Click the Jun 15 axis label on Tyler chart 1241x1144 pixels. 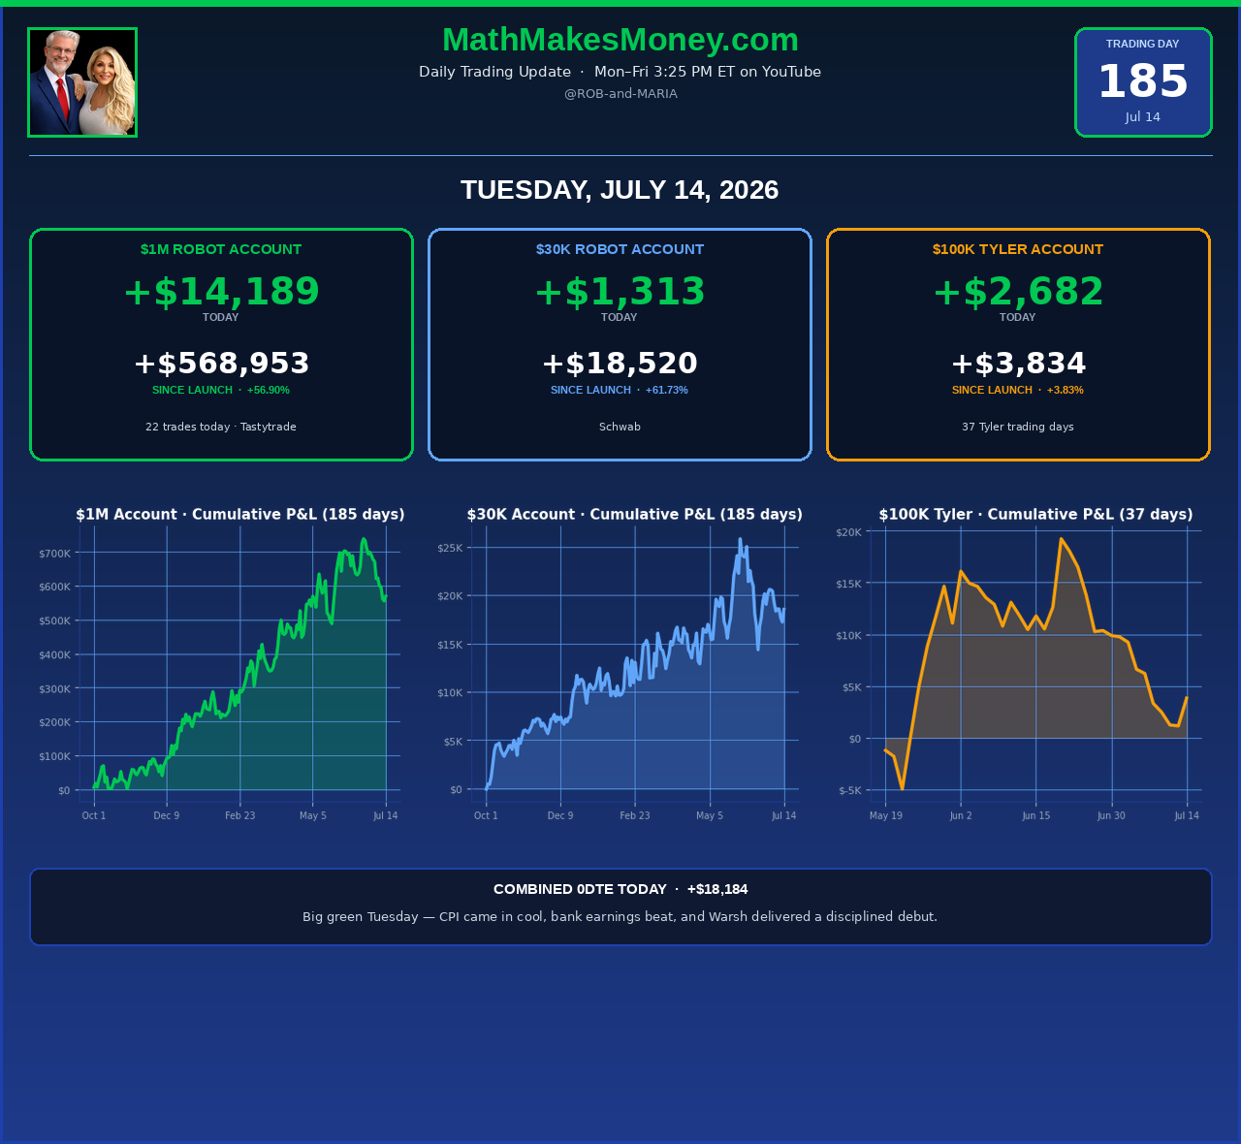(x=1036, y=815)
